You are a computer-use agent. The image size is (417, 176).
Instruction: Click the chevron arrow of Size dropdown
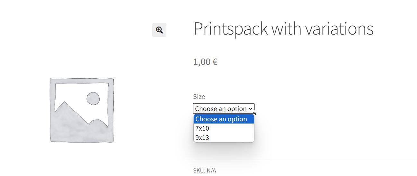[250, 109]
